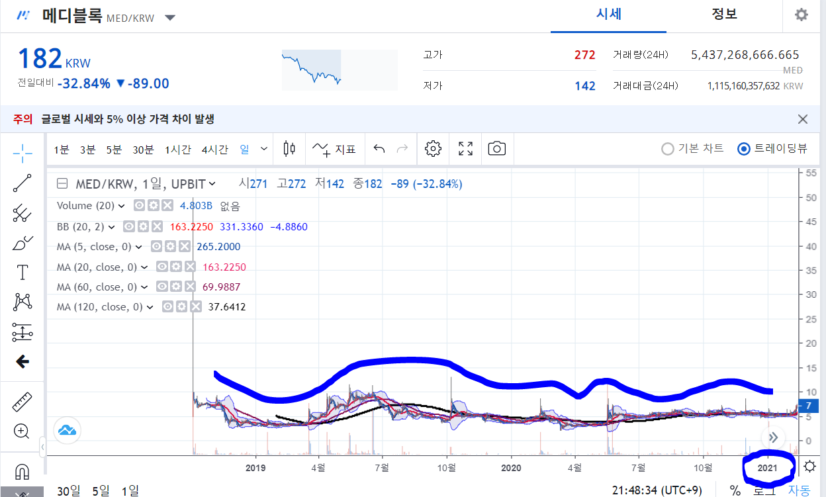Open the price axis settings gear at bottom right

point(809,467)
